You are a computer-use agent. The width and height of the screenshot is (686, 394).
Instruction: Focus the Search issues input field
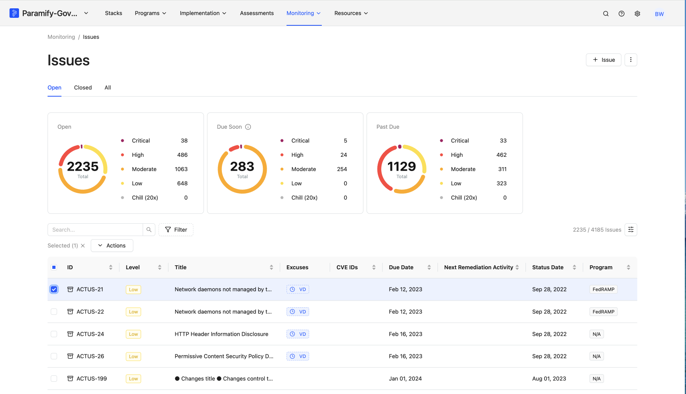pyautogui.click(x=95, y=230)
